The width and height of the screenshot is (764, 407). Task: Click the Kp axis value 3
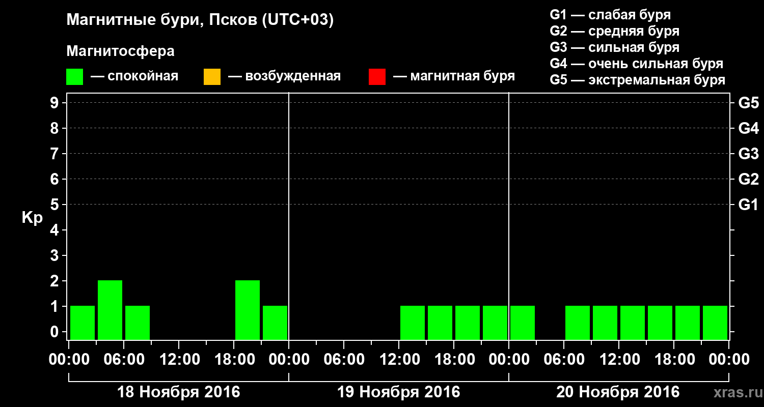point(56,255)
